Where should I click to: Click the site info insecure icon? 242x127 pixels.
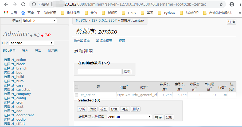[x=34, y=4]
